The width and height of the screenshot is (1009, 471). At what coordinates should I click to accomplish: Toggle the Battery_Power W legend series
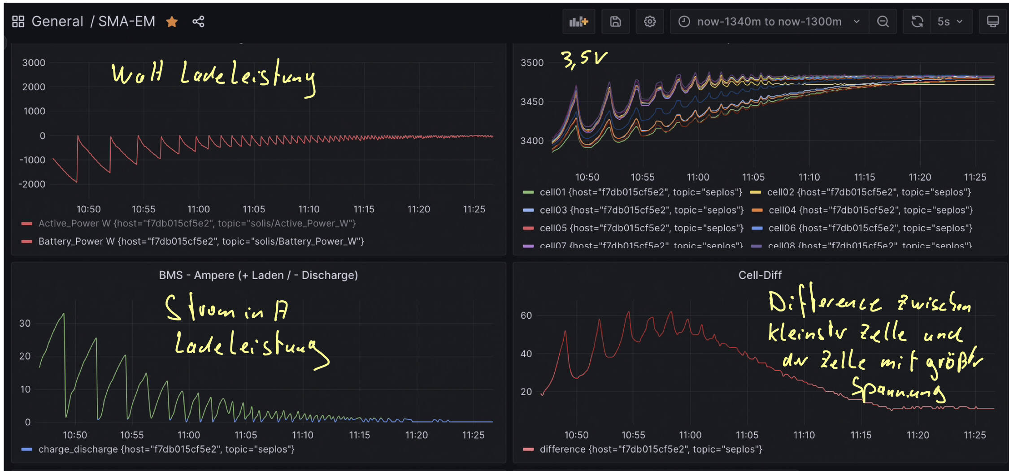(x=201, y=241)
